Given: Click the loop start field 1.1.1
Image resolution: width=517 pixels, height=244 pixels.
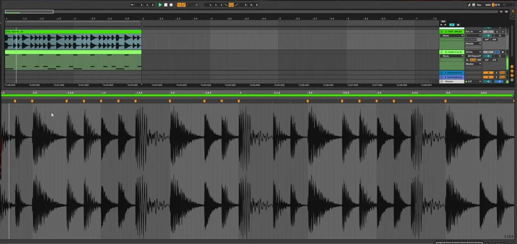Looking at the screenshot, I should (216, 5).
